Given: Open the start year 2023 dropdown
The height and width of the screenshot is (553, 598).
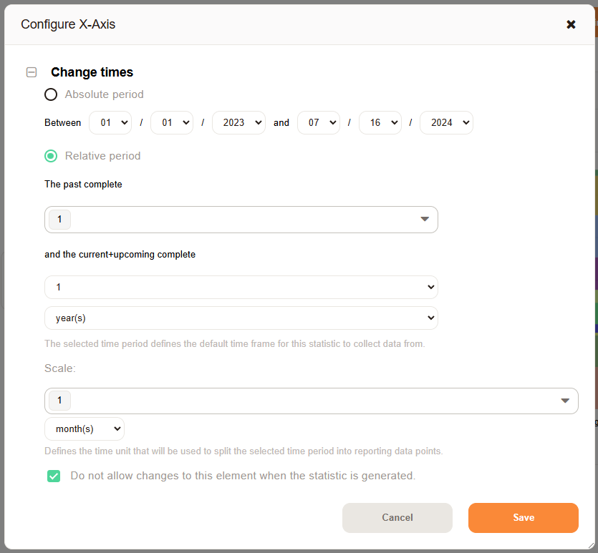Looking at the screenshot, I should pos(238,122).
